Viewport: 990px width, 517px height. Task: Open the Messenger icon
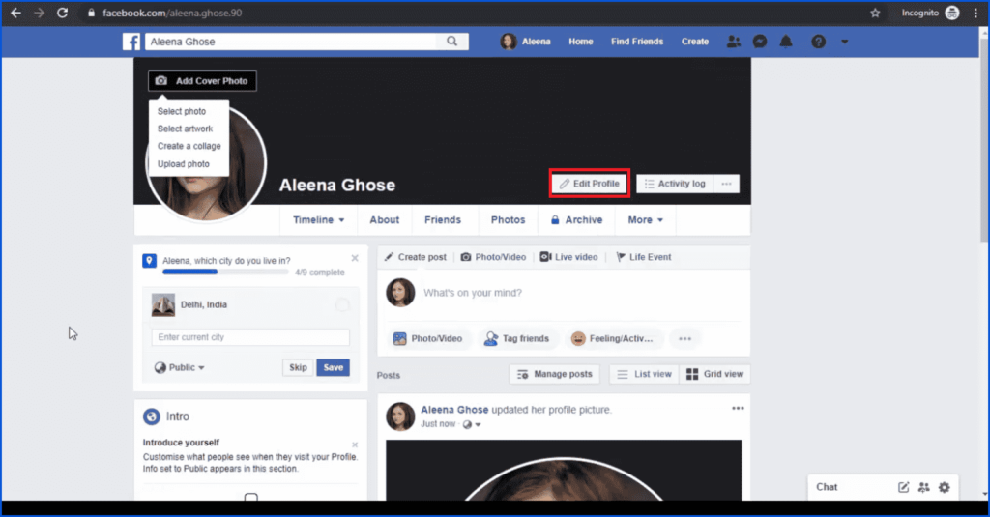(760, 42)
